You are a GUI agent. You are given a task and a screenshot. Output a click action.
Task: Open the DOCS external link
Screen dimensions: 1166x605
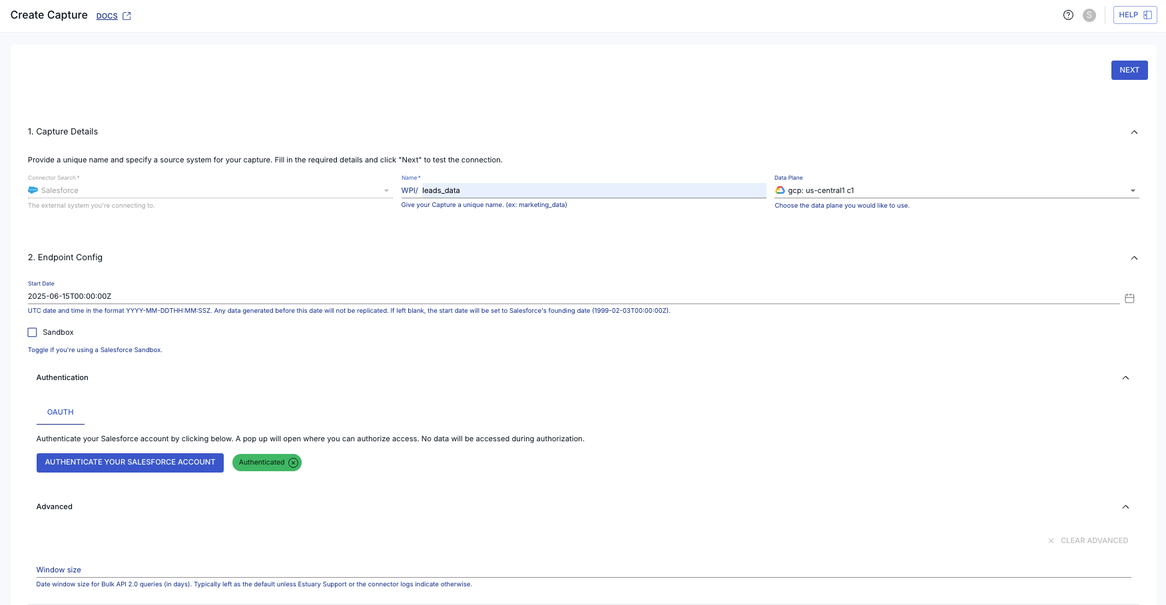(113, 16)
